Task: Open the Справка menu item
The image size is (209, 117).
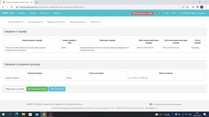Action: pos(33,13)
